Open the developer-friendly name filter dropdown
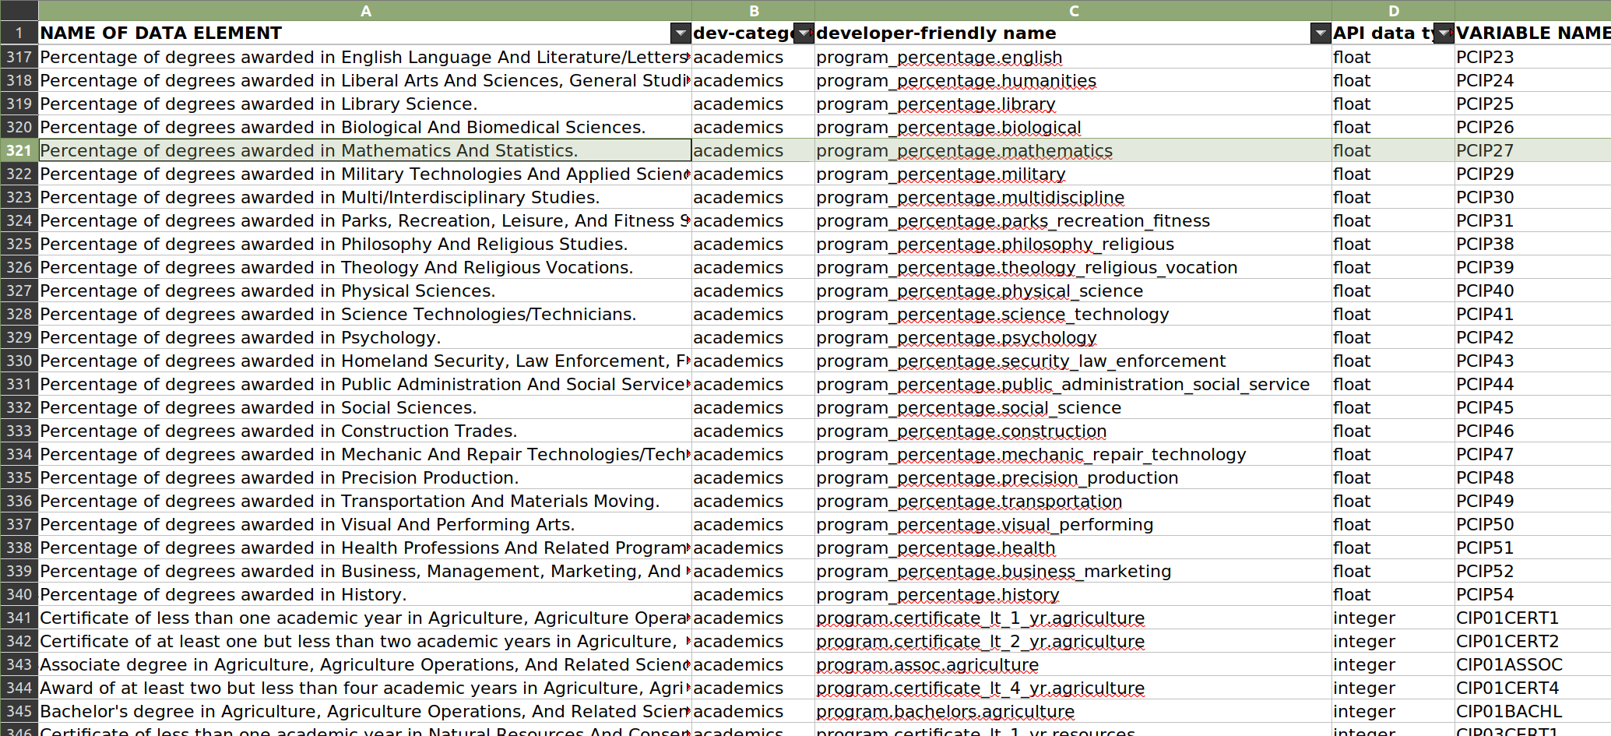1611x736 pixels. point(1320,33)
